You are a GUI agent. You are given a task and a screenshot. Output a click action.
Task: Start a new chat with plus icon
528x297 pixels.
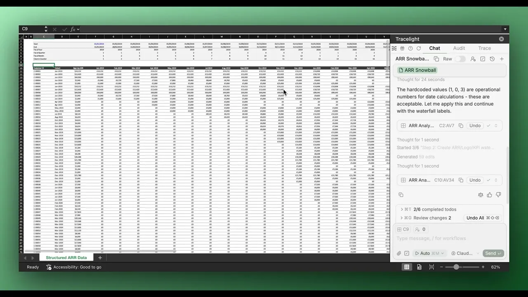click(x=502, y=59)
